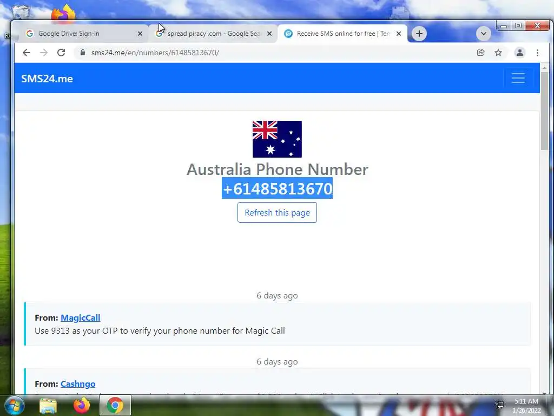This screenshot has height=416, width=554.
Task: Open the Recycle Bin desktop icon
Action: 22,11
